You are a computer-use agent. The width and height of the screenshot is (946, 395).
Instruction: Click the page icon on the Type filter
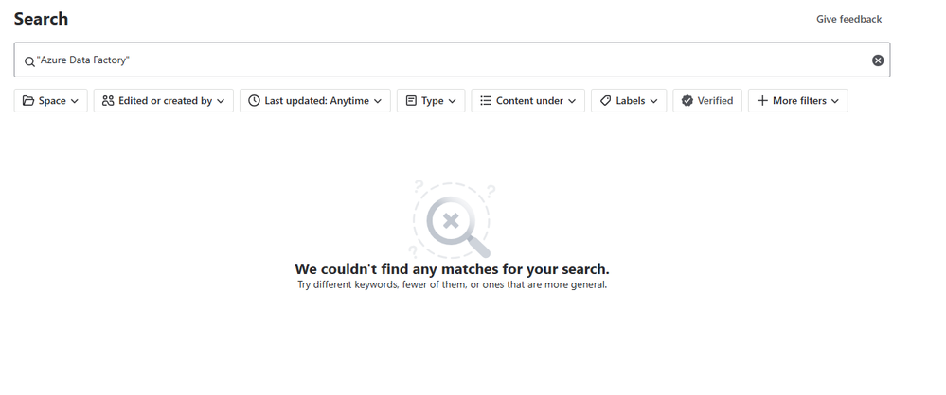[411, 100]
